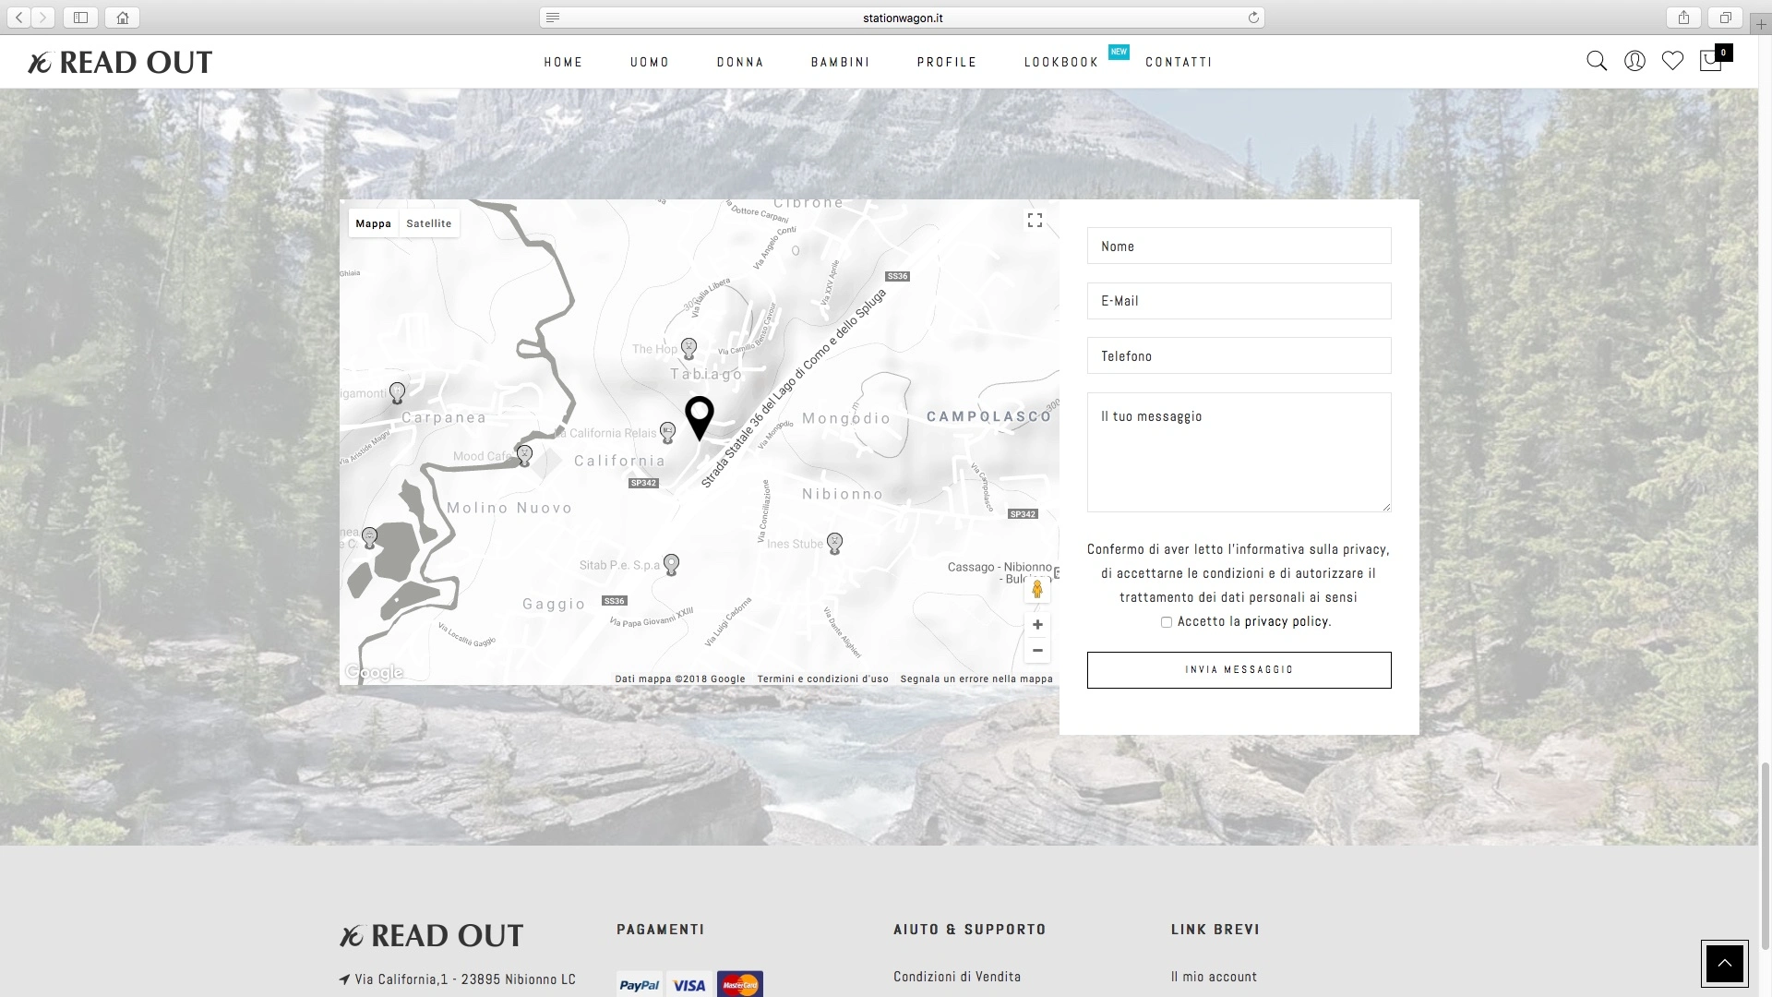Switch map to Satellite view
1772x997 pixels.
pyautogui.click(x=429, y=223)
